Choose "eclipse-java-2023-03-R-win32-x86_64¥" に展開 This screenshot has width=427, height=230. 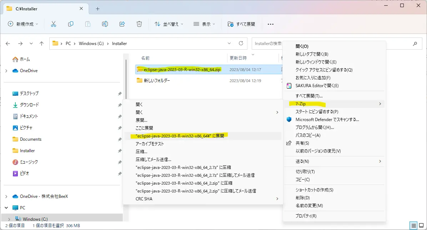(x=203, y=136)
